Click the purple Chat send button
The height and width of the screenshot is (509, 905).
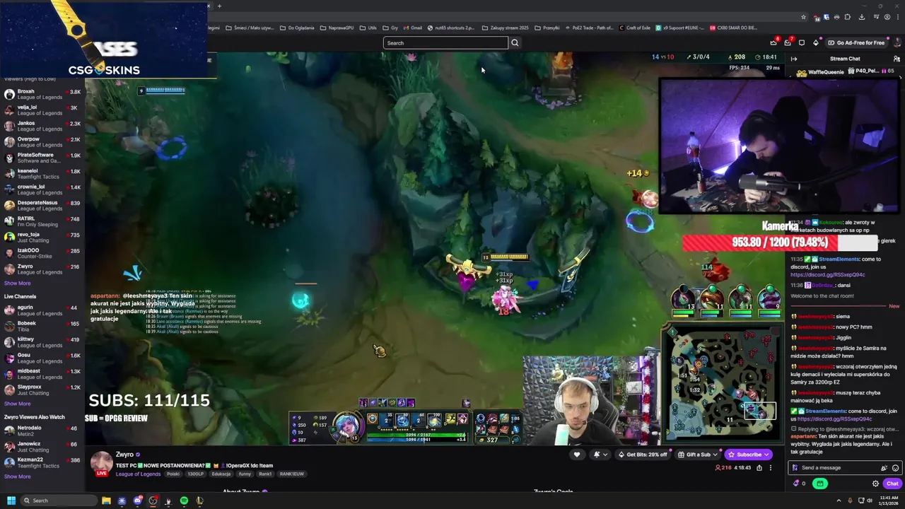892,484
